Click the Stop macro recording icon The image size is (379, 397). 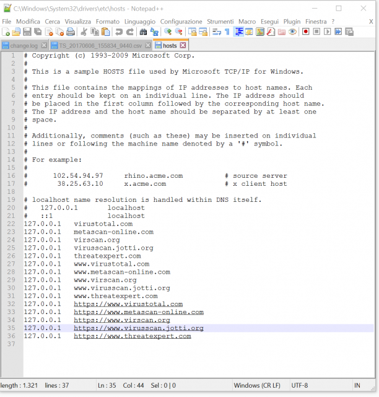tap(316, 32)
